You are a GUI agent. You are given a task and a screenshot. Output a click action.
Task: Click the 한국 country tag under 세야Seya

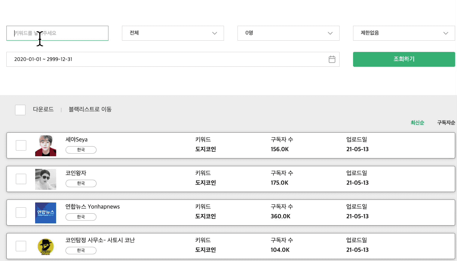[81, 150]
